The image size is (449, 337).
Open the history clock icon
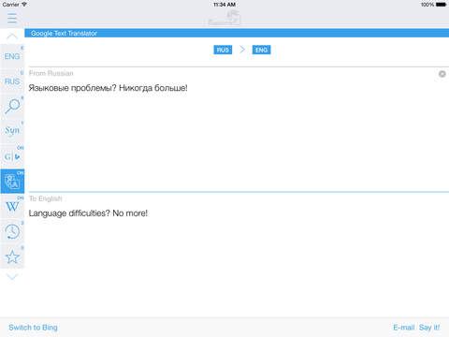pyautogui.click(x=12, y=231)
